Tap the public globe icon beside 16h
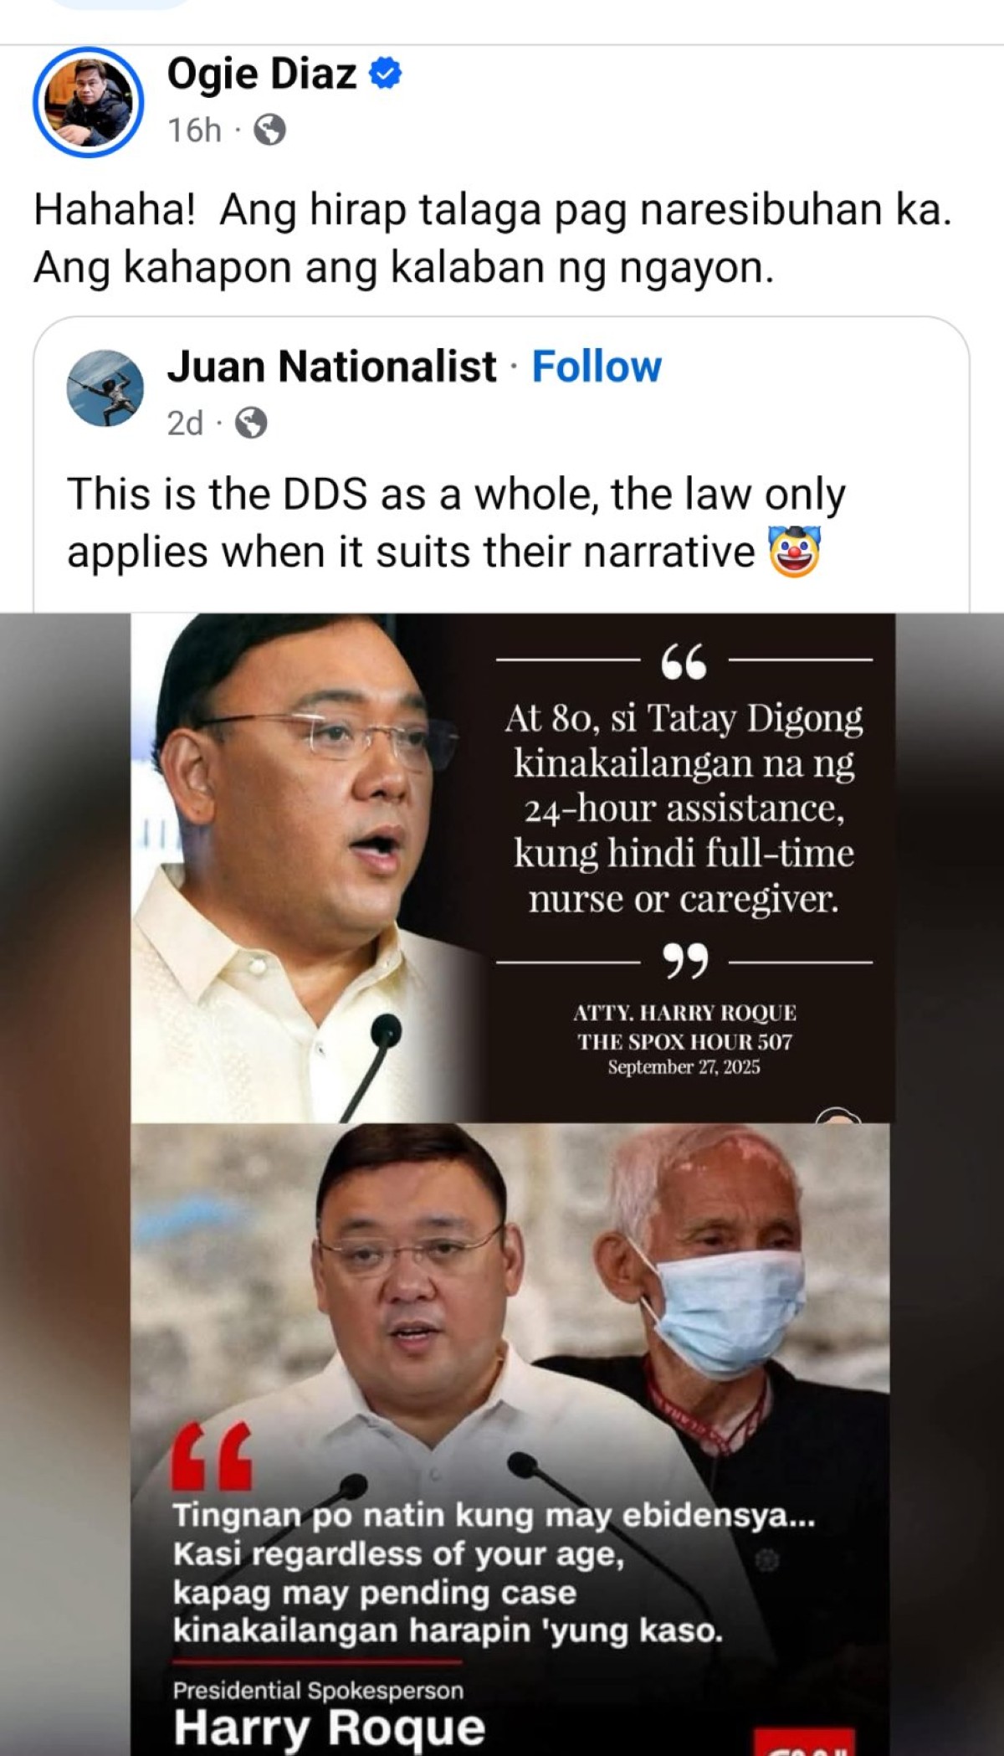The width and height of the screenshot is (1004, 1756). (x=269, y=131)
